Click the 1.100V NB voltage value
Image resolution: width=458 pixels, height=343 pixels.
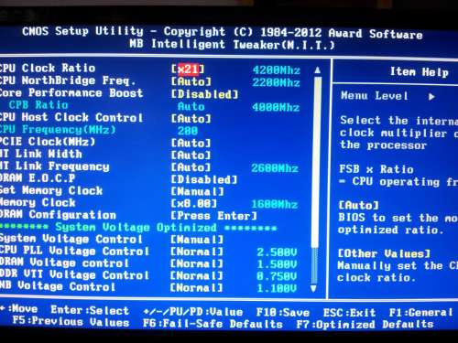click(x=277, y=288)
